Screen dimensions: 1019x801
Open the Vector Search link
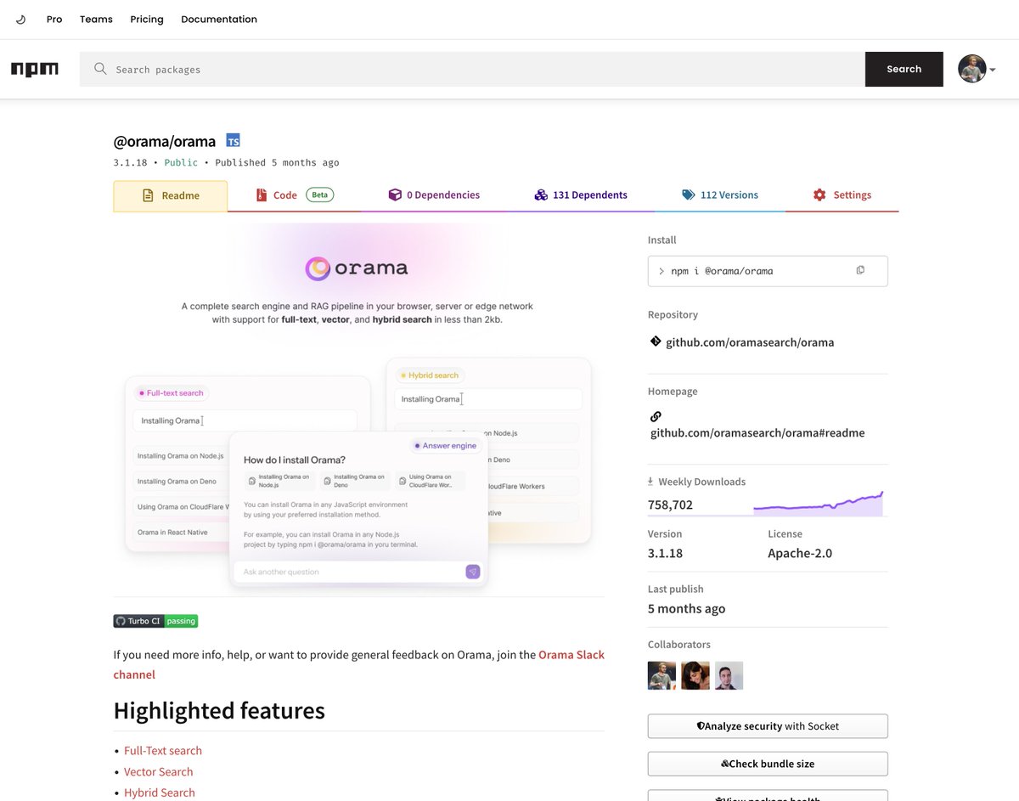(x=158, y=772)
